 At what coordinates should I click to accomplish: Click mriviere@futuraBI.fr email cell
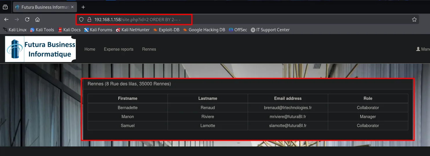pos(288,117)
